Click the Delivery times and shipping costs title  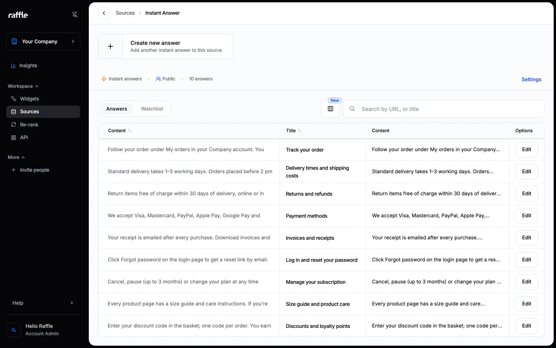point(317,172)
